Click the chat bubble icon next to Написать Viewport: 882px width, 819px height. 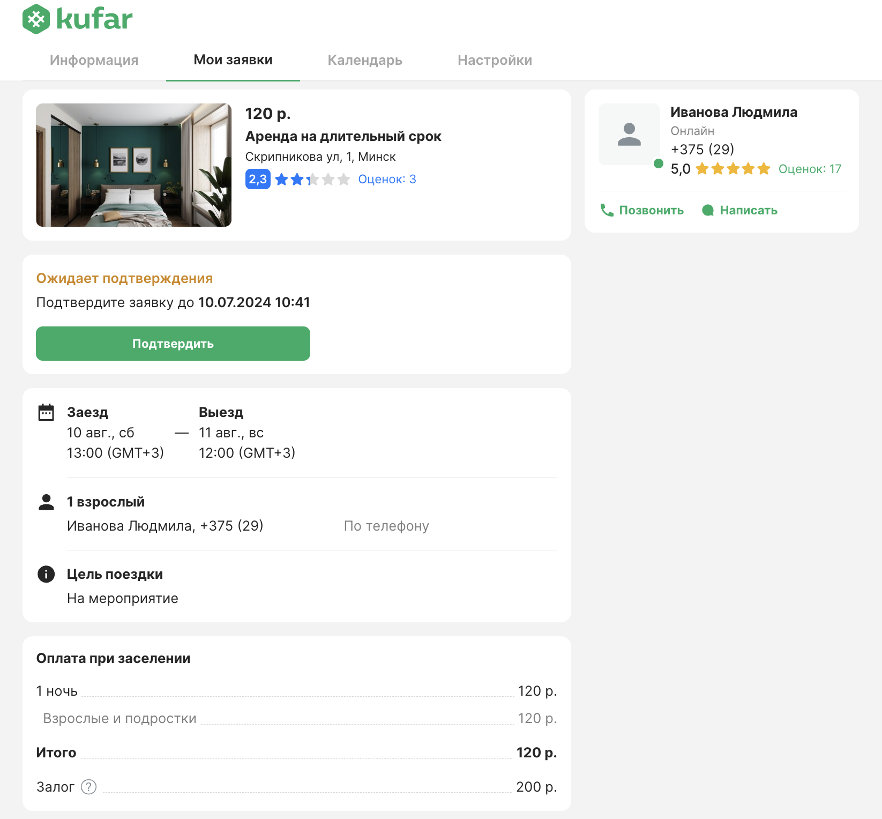click(x=708, y=210)
